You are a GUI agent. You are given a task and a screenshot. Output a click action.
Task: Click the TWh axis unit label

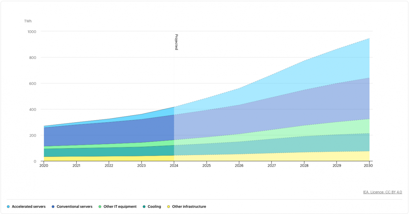click(27, 21)
